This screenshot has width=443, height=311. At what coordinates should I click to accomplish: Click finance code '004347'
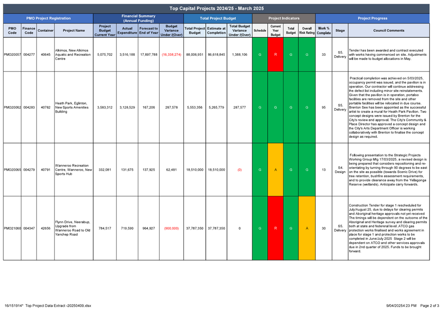tap(29, 228)
